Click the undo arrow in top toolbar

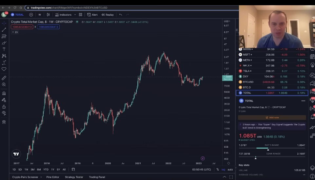(121, 15)
